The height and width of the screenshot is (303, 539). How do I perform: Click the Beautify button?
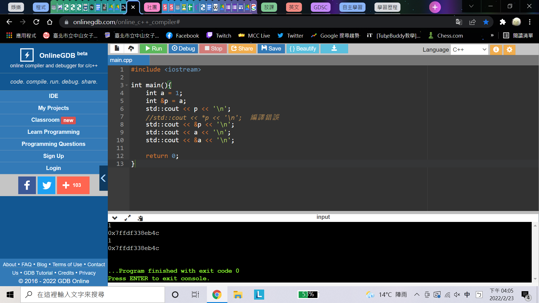(x=303, y=49)
